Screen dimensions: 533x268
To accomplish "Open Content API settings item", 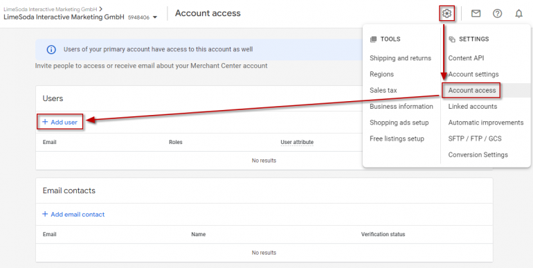I will pos(466,58).
